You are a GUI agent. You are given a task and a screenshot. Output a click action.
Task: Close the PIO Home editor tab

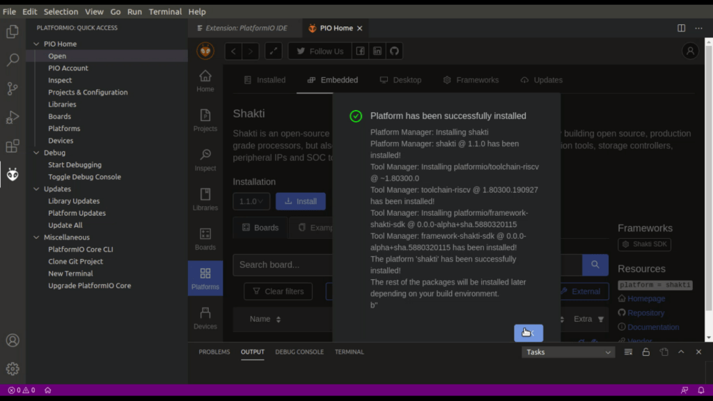tap(360, 28)
